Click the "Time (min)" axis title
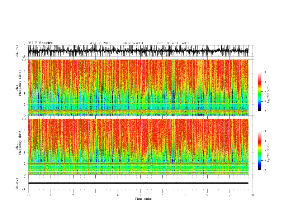 coord(143,199)
